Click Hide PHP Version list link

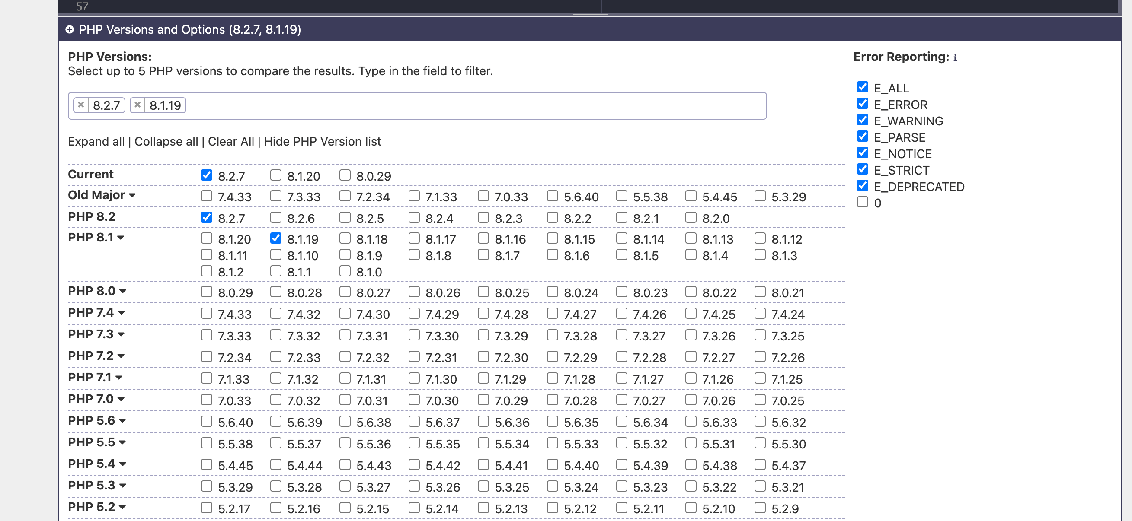point(322,141)
